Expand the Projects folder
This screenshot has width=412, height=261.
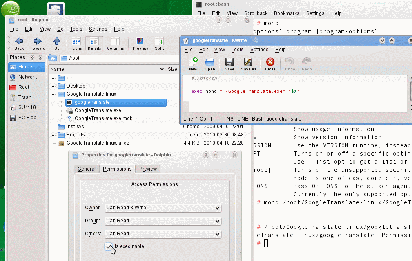pyautogui.click(x=53, y=135)
